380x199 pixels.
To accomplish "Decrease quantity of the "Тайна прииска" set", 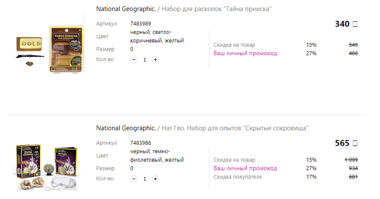I will coord(134,60).
